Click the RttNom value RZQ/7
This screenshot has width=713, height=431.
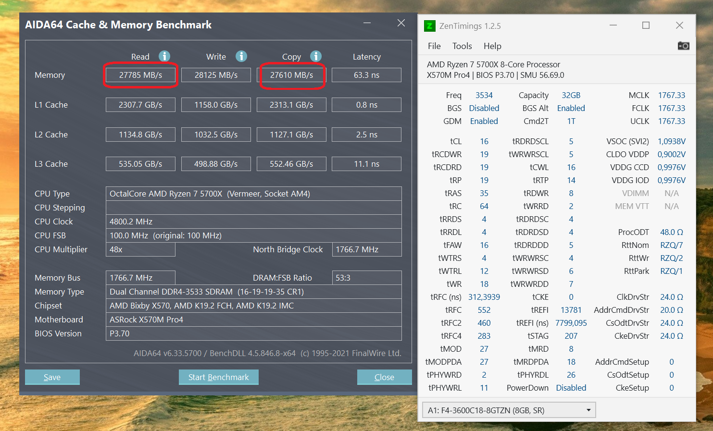pyautogui.click(x=672, y=245)
